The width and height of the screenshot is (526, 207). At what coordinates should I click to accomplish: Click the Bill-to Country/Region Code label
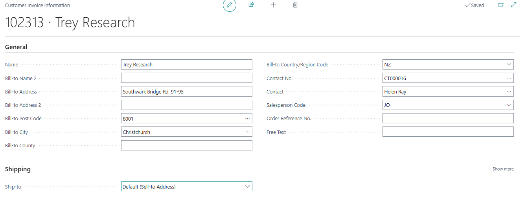(297, 64)
